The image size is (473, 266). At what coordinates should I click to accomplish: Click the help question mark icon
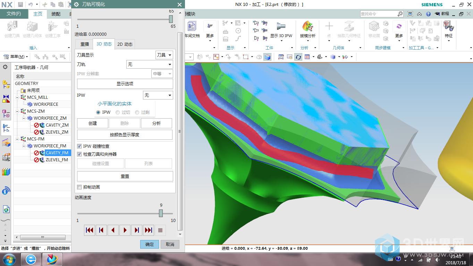428,14
